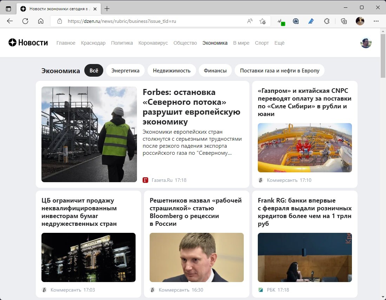386x300 pixels.
Task: Select the Всё filter chip
Action: pos(94,70)
